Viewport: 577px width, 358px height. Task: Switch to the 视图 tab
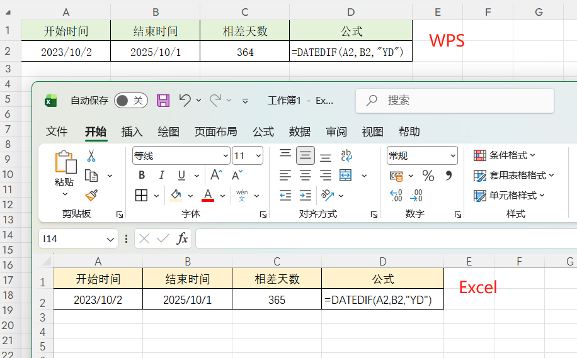point(372,131)
